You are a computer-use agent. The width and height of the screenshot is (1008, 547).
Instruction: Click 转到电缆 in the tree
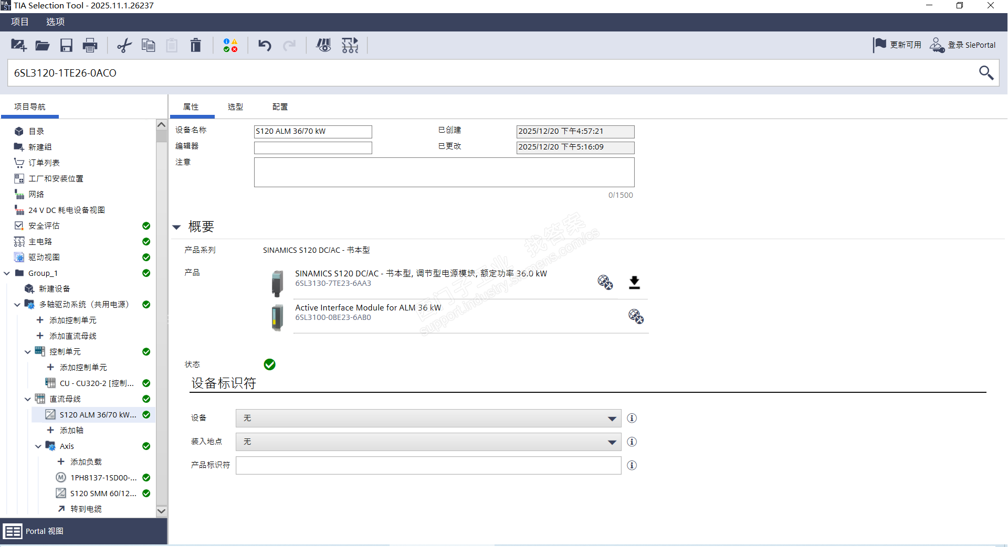[86, 509]
